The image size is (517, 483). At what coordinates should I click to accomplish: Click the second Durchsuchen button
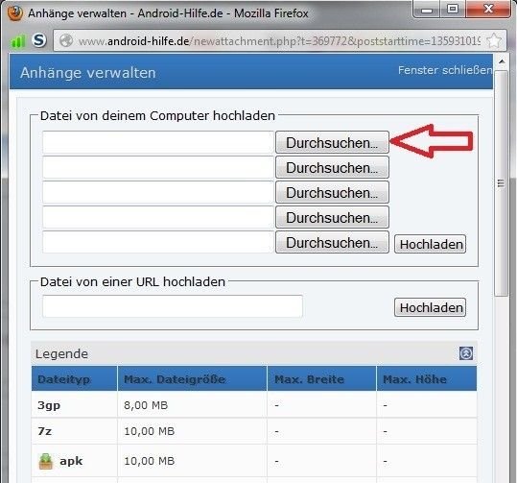(332, 167)
